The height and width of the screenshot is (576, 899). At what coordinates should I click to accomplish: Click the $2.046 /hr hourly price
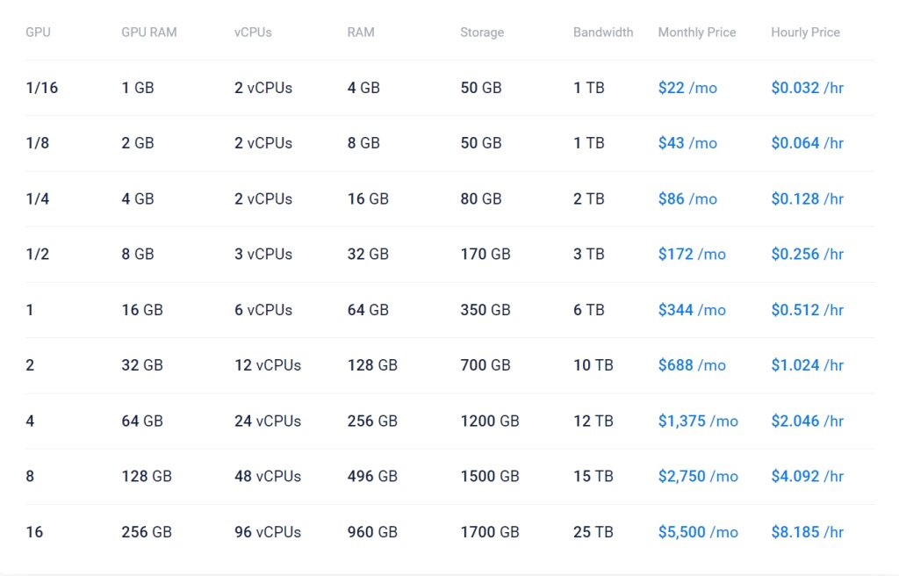click(x=807, y=421)
